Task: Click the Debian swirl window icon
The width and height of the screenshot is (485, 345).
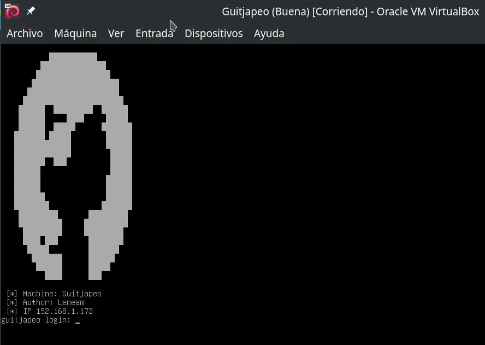Action: pyautogui.click(x=13, y=11)
